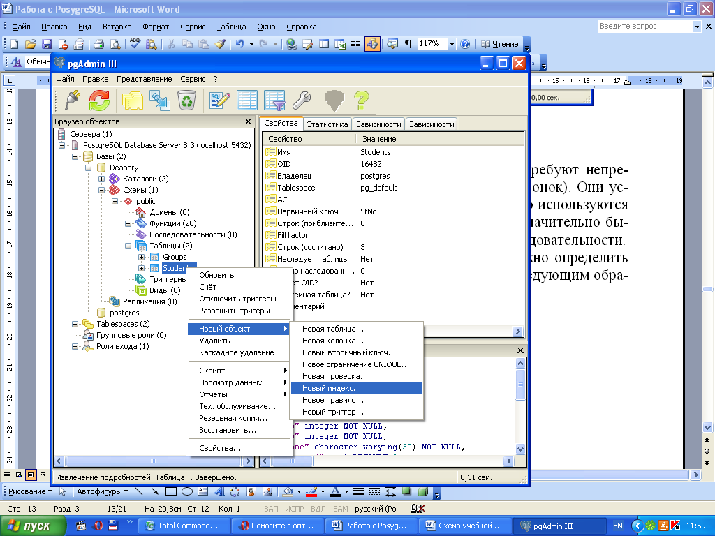Viewport: 715px width, 536px height.
Task: Close the SQL pane below properties
Action: [x=520, y=350]
